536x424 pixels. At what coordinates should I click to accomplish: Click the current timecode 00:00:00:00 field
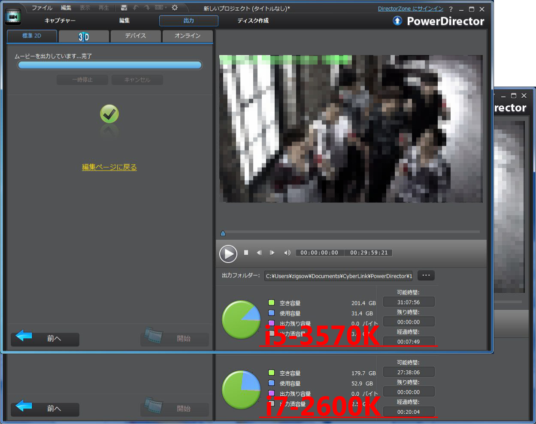pos(320,253)
